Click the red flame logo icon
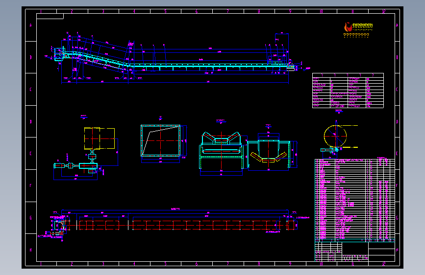Screen dimensions: 425x275 [348, 27]
